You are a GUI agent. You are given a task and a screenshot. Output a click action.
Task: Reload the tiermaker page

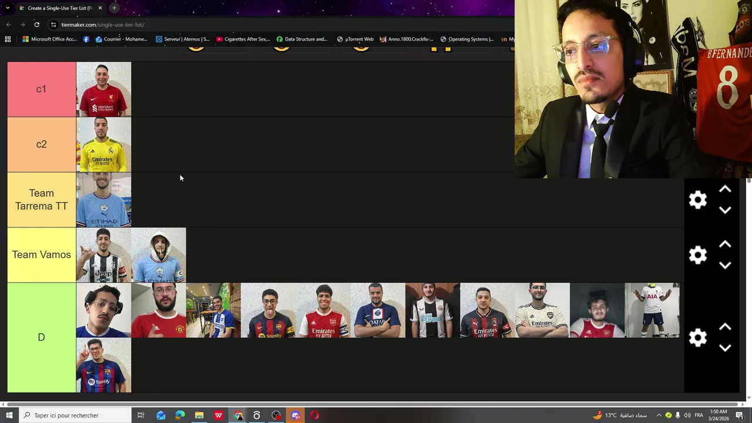pos(36,25)
